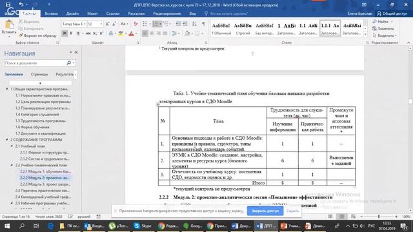Copy selection with Копировать
The width and height of the screenshot is (413, 232).
(31, 28)
